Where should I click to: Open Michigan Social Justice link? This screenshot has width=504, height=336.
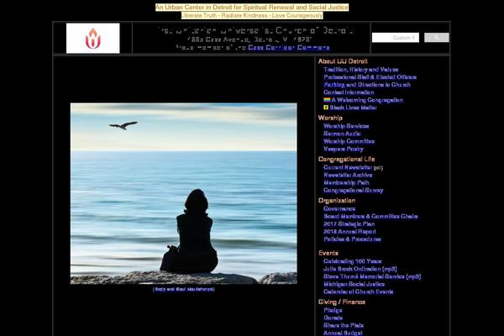tap(354, 284)
